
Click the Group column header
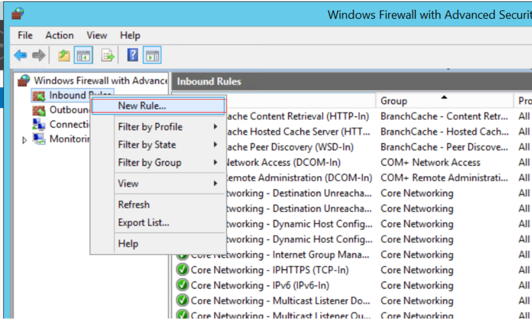[444, 101]
